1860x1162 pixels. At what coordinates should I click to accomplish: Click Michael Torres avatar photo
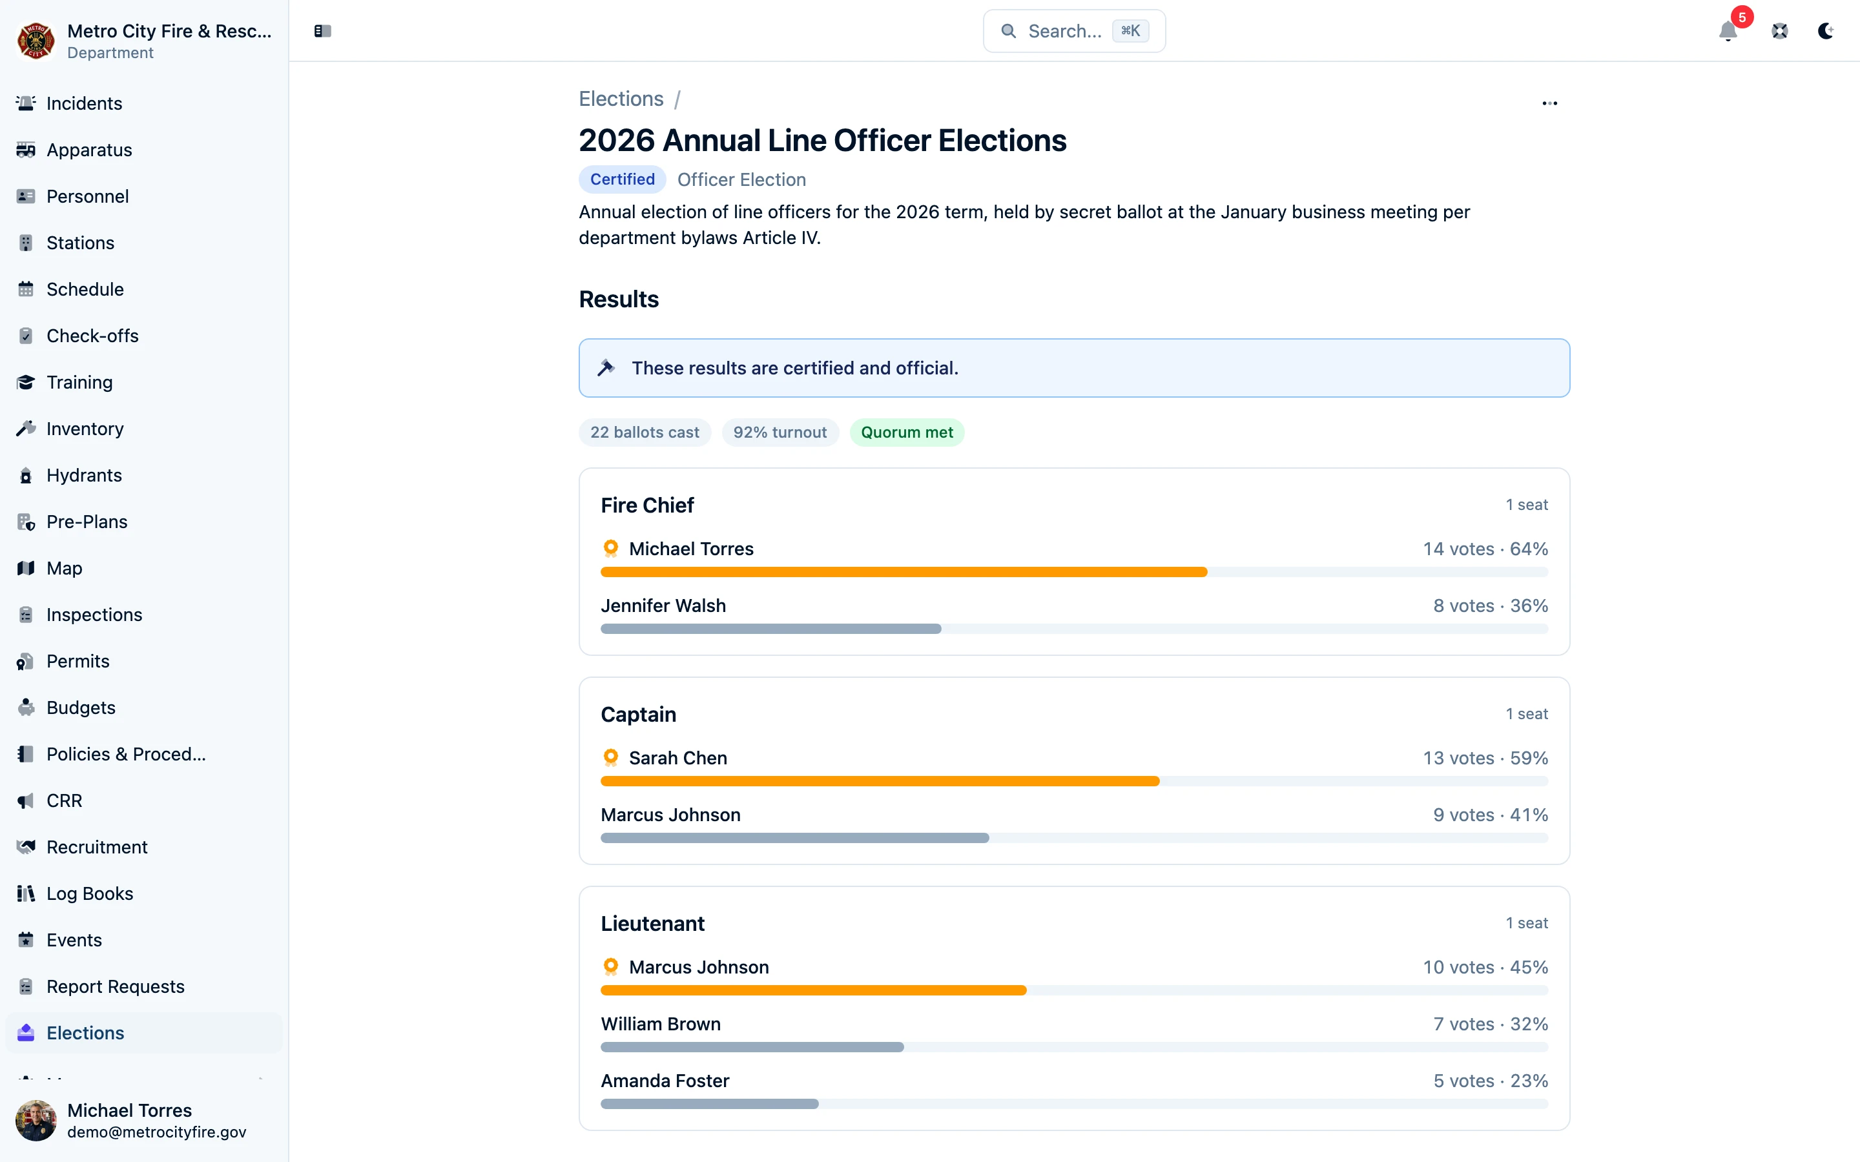click(x=36, y=1120)
